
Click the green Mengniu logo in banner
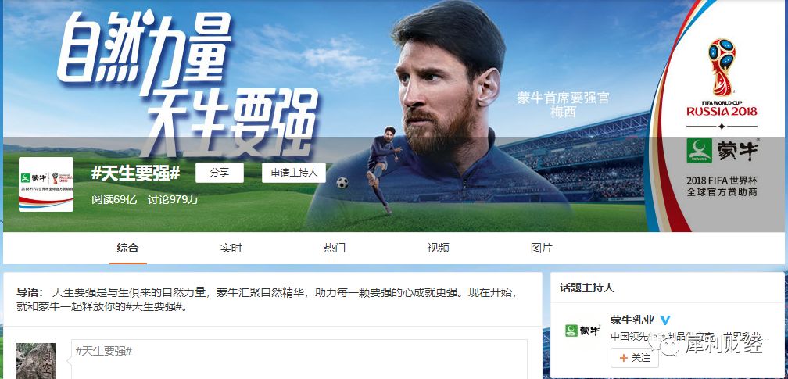coord(700,150)
